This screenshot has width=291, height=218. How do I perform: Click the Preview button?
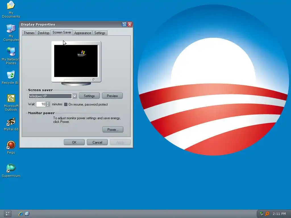coord(112,96)
